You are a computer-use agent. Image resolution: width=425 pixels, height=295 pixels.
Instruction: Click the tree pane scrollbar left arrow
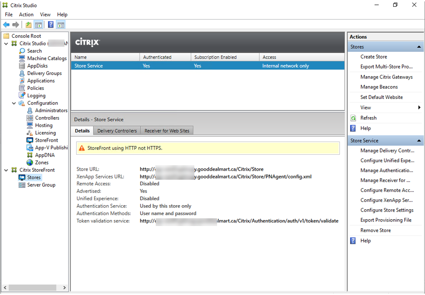click(x=5, y=287)
